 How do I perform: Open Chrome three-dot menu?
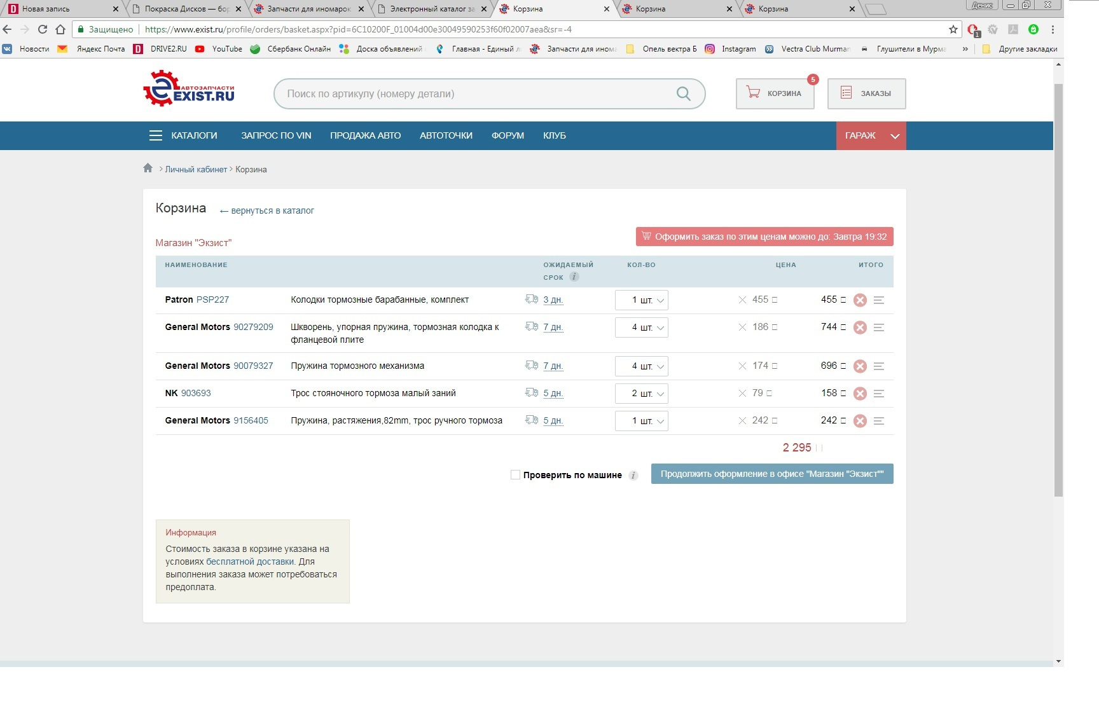[x=1053, y=29]
